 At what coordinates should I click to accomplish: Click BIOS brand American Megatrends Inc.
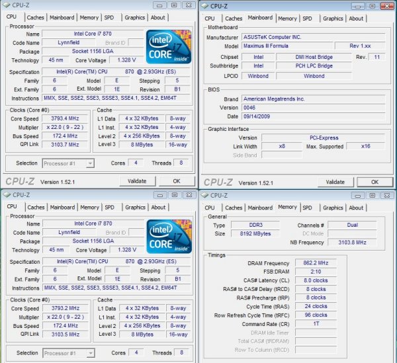[x=314, y=99]
